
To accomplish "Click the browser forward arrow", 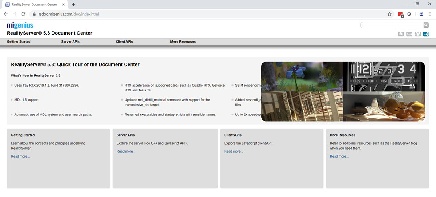I will pyautogui.click(x=15, y=14).
